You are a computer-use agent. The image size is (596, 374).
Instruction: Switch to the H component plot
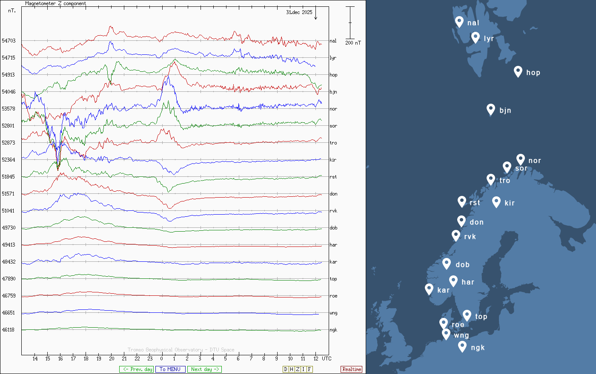pyautogui.click(x=292, y=369)
